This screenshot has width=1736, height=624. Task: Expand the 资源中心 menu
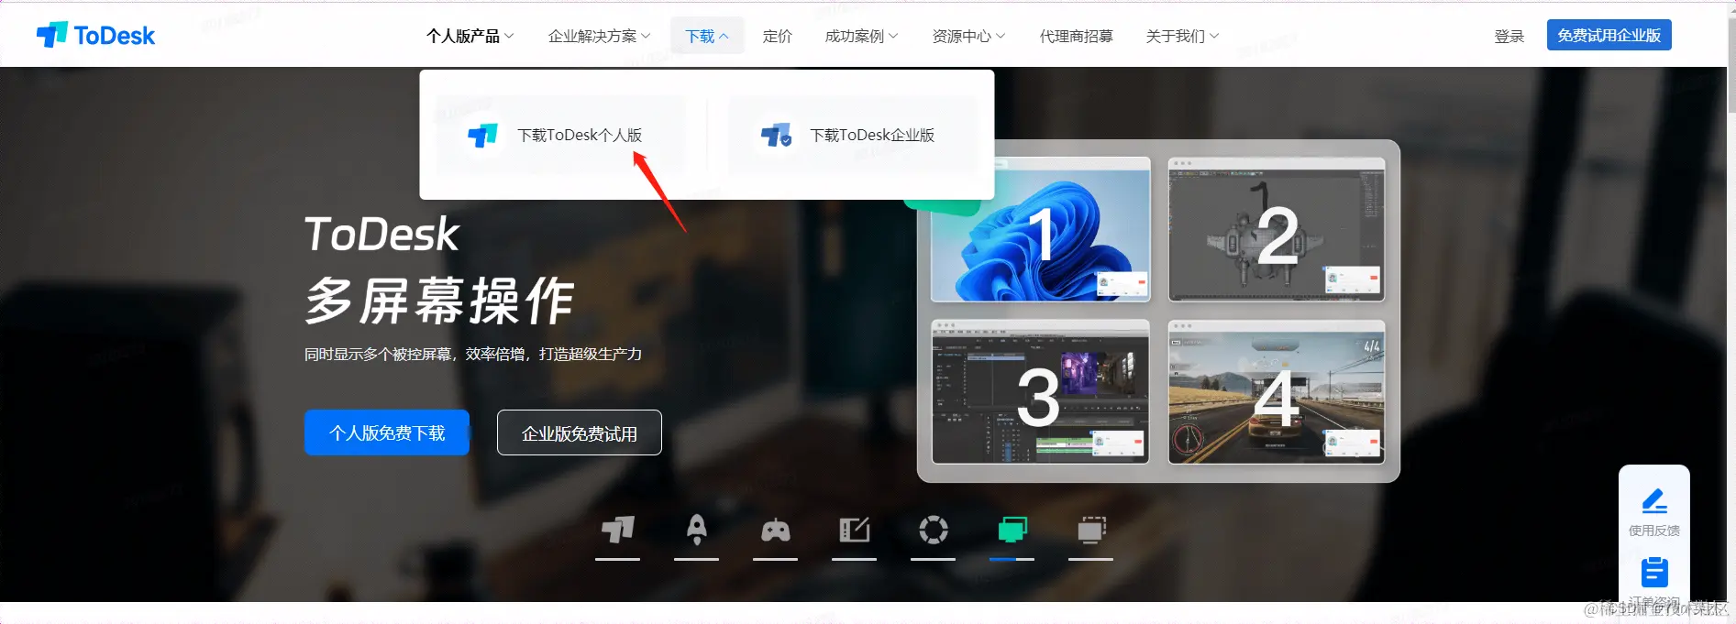pyautogui.click(x=968, y=36)
